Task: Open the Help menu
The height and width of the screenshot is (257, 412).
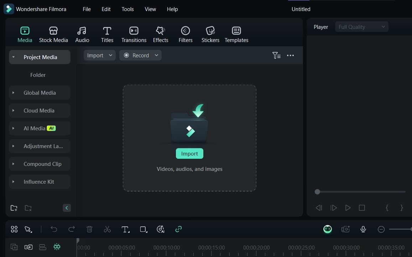Action: point(172,9)
